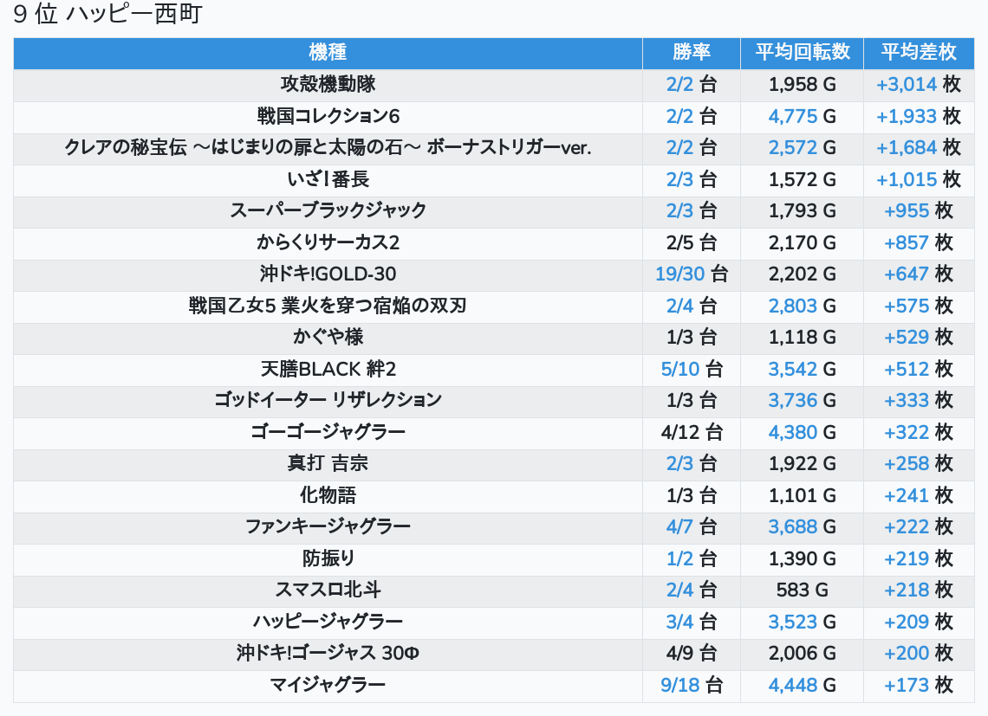Screen dimensions: 988x716
Task: Click the 平均差枚 column header
Action: point(919,53)
